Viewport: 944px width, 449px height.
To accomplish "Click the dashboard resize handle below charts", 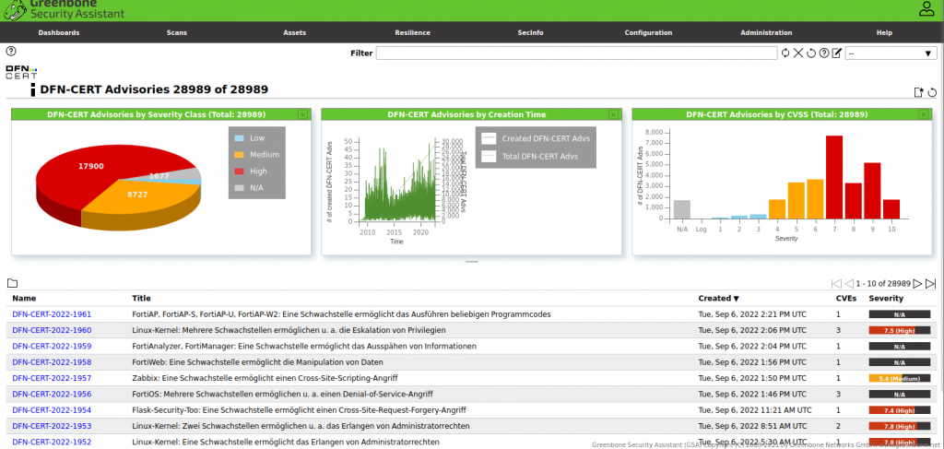I will click(x=471, y=262).
